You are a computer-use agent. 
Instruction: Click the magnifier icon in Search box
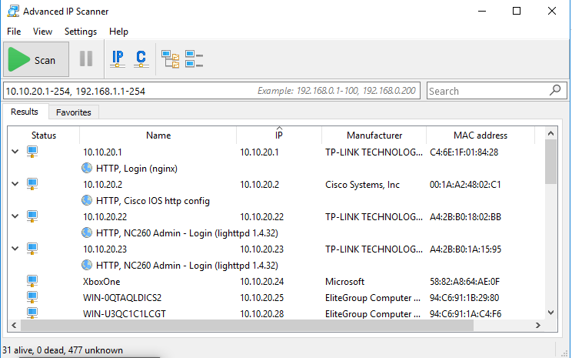click(555, 90)
